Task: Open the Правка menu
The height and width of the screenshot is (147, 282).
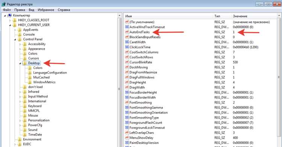Action: pos(20,10)
